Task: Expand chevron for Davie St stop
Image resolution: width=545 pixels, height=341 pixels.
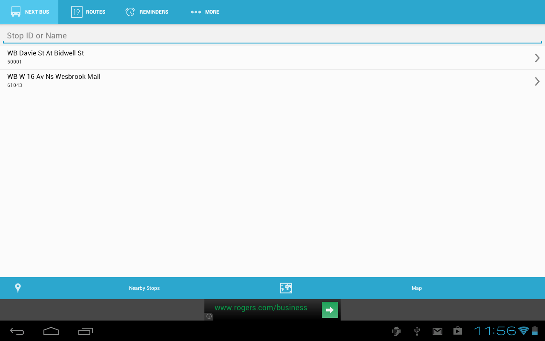Action: pos(537,58)
